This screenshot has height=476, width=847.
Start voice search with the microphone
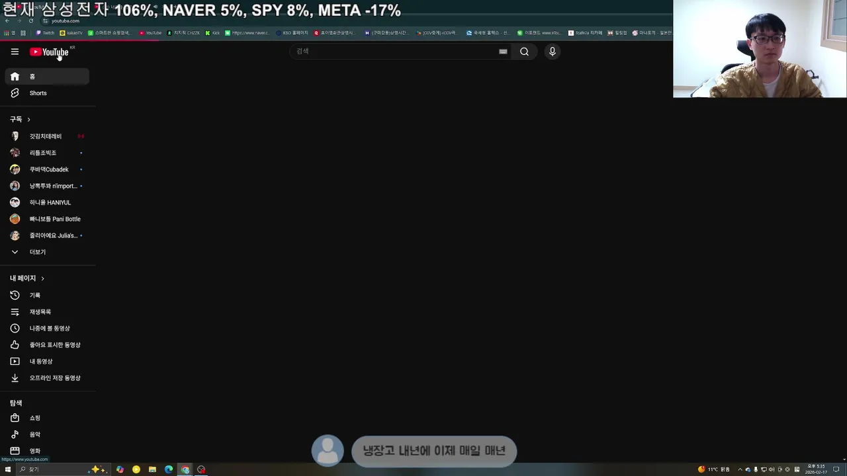tap(553, 52)
